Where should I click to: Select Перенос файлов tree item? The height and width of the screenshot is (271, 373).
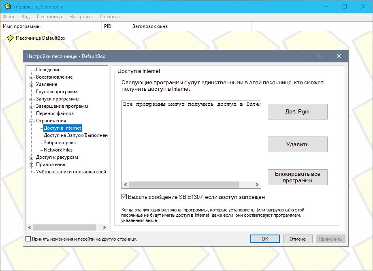pos(55,113)
